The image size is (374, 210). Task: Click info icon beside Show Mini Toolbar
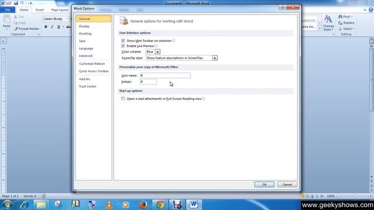[x=174, y=40]
